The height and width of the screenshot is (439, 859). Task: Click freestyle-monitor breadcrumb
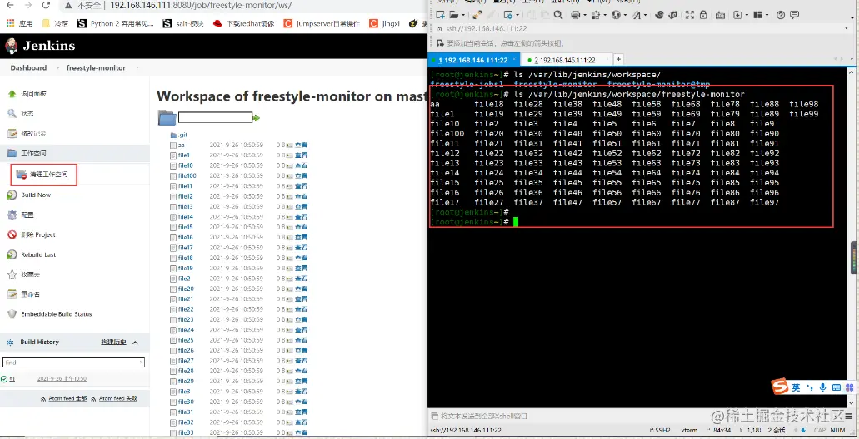[96, 68]
